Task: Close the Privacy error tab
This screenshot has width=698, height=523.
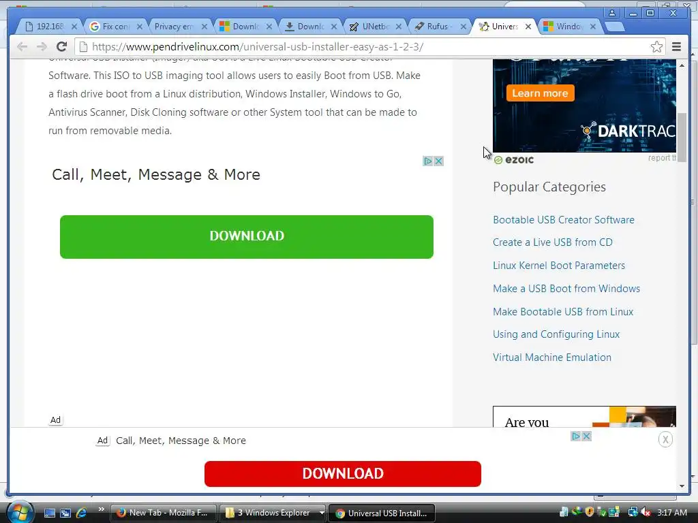Action: tap(204, 27)
